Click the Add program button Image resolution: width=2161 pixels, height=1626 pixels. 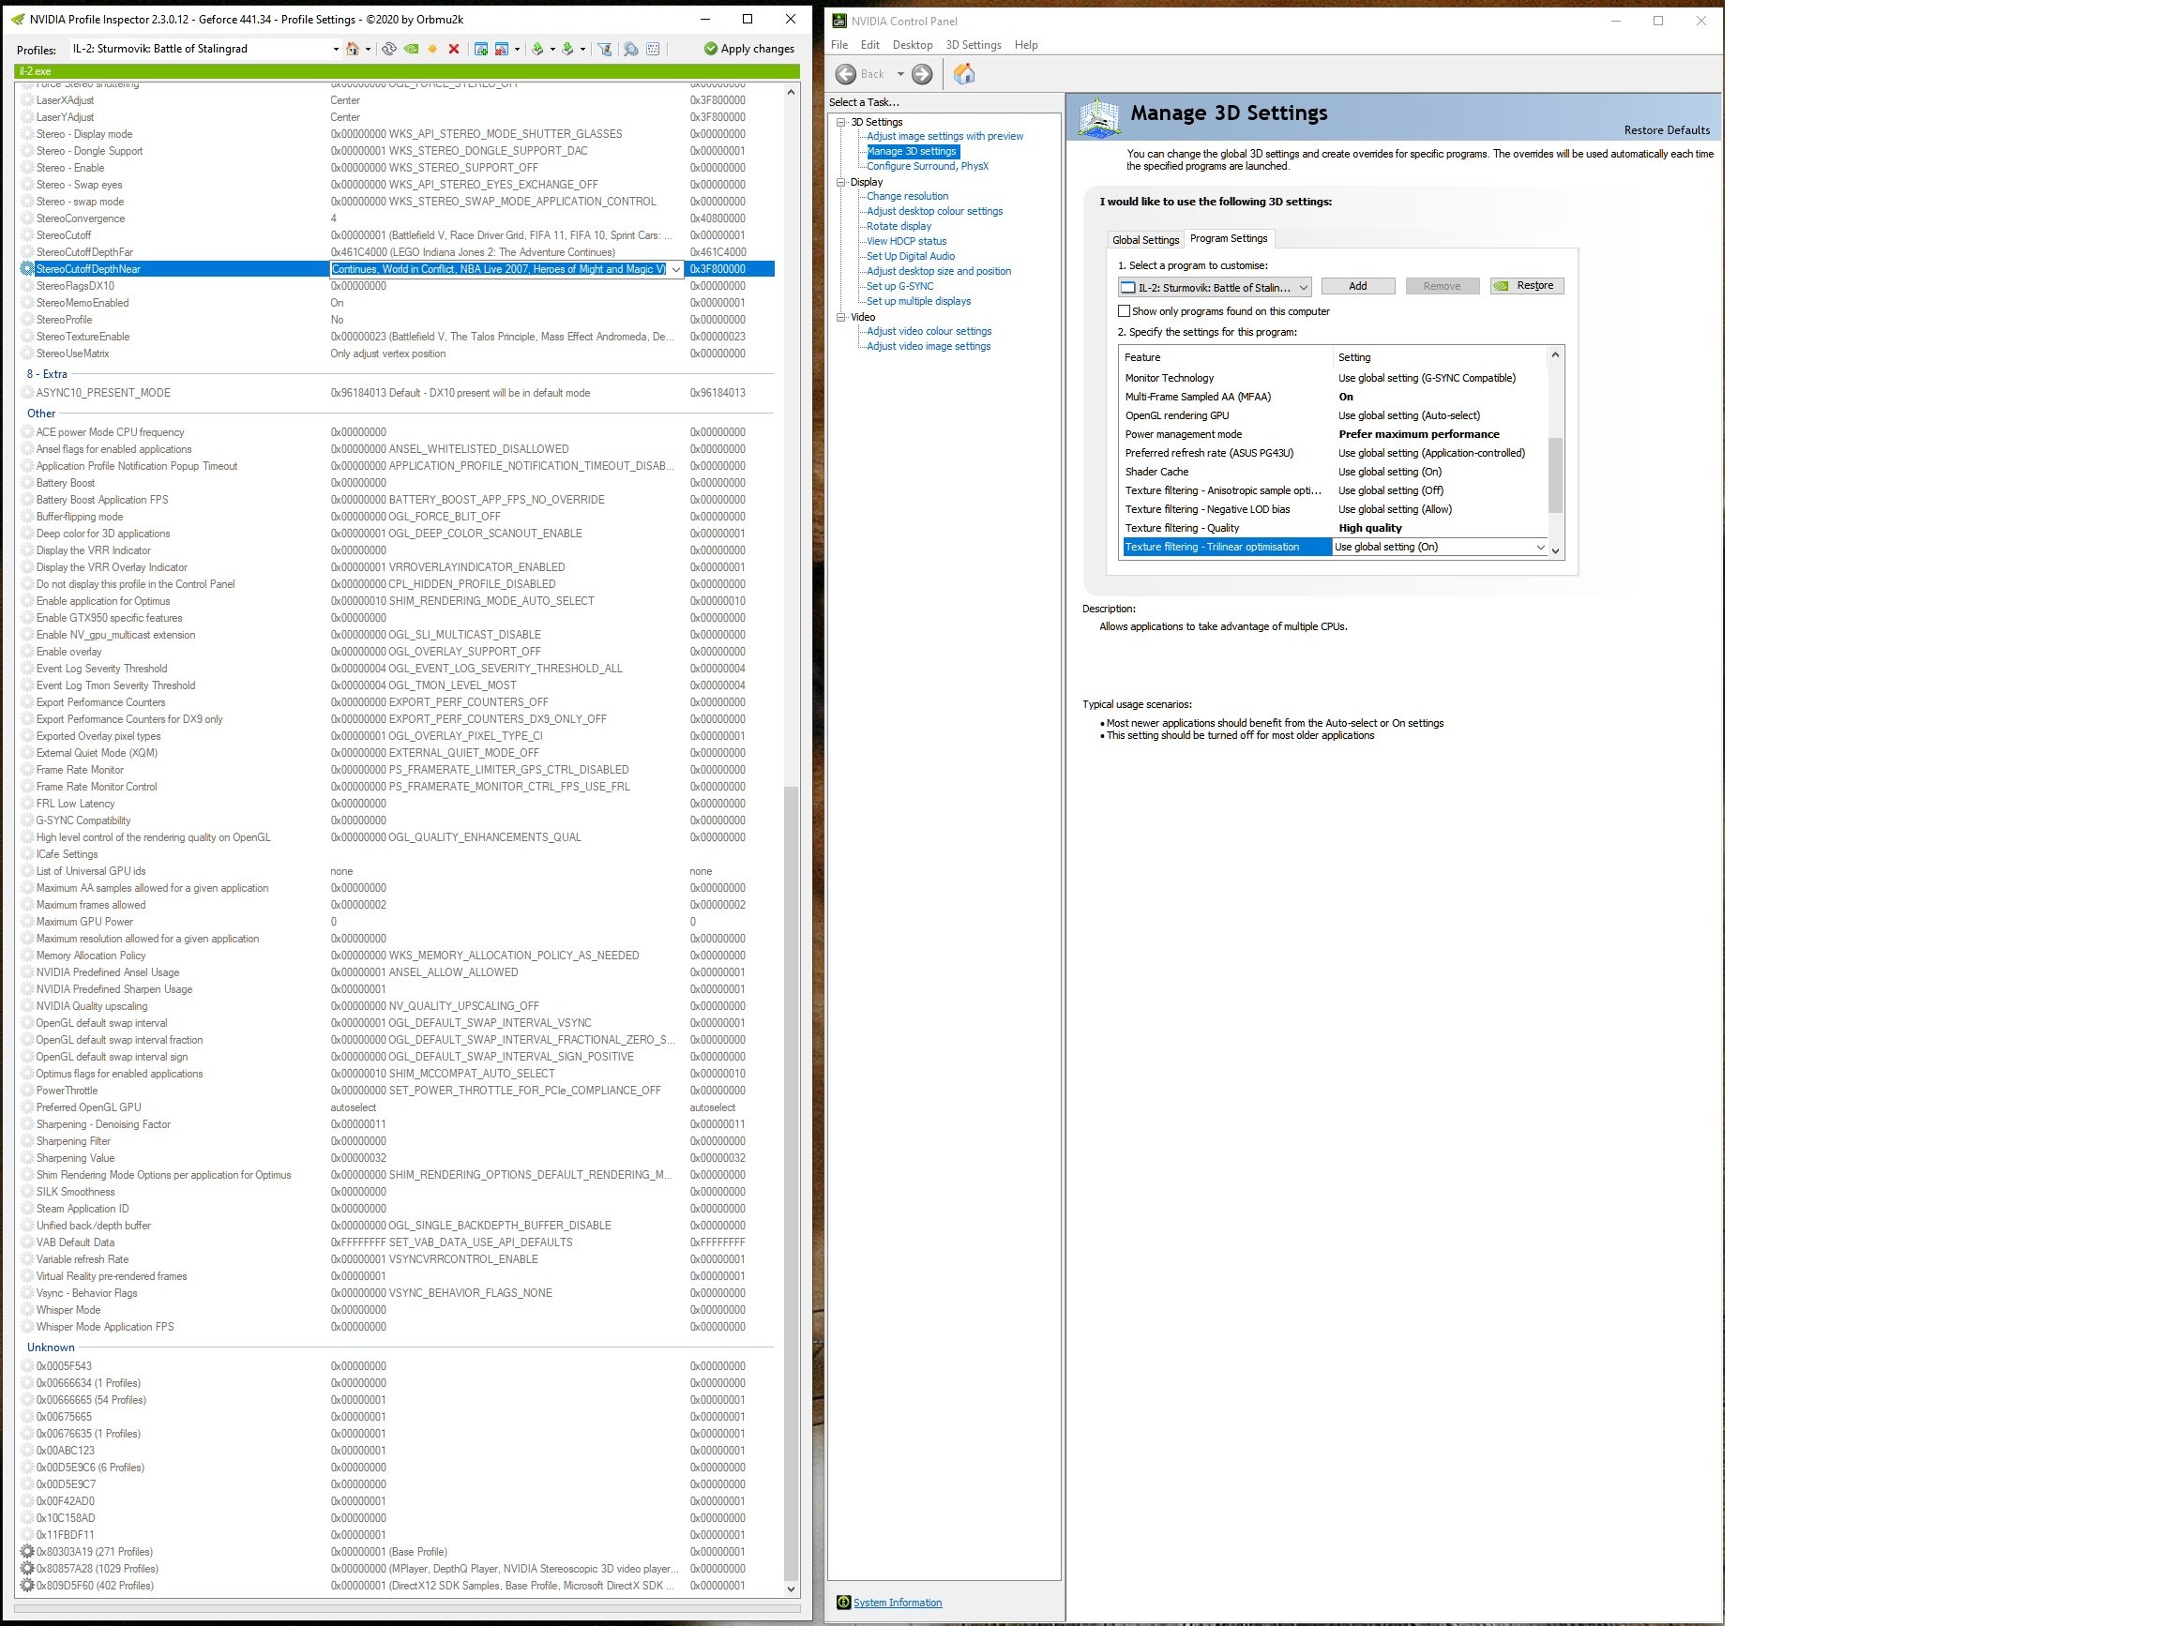[1358, 286]
